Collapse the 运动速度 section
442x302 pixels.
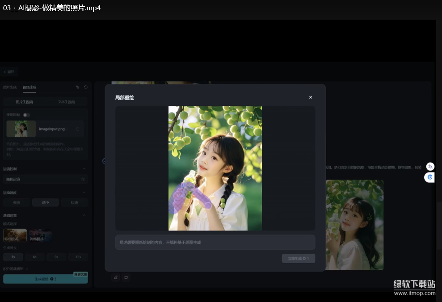[x=84, y=193]
